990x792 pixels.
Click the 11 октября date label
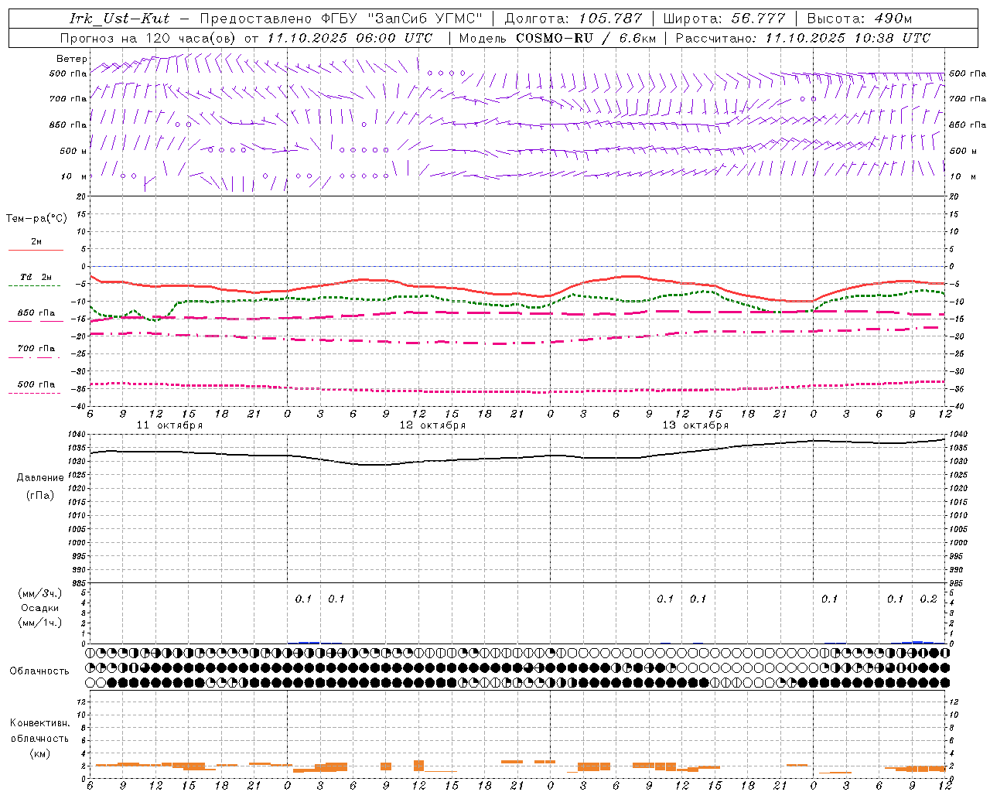pos(169,425)
